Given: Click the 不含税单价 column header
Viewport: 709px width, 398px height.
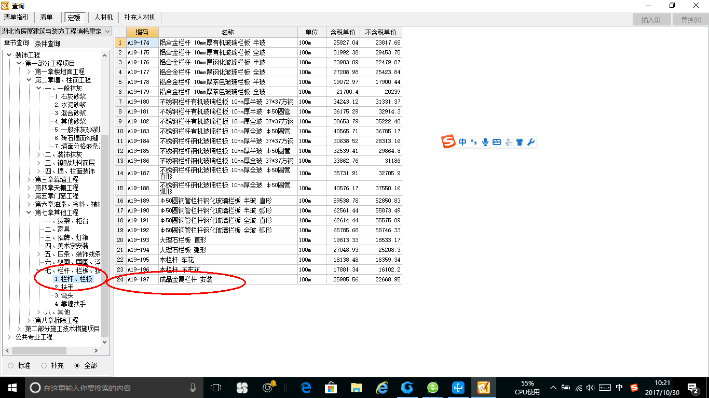Looking at the screenshot, I should click(x=381, y=32).
